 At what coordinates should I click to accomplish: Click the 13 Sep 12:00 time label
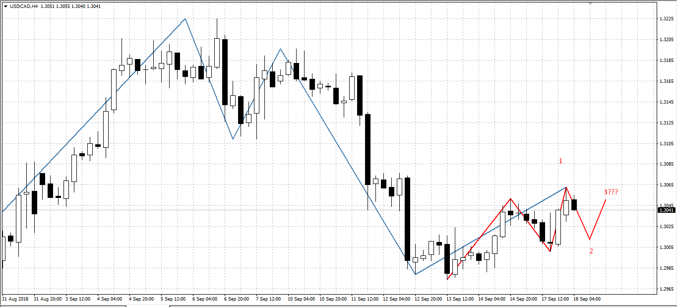click(460, 299)
